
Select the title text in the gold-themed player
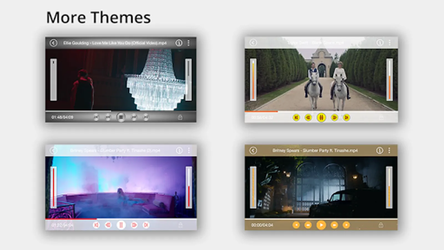click(315, 150)
